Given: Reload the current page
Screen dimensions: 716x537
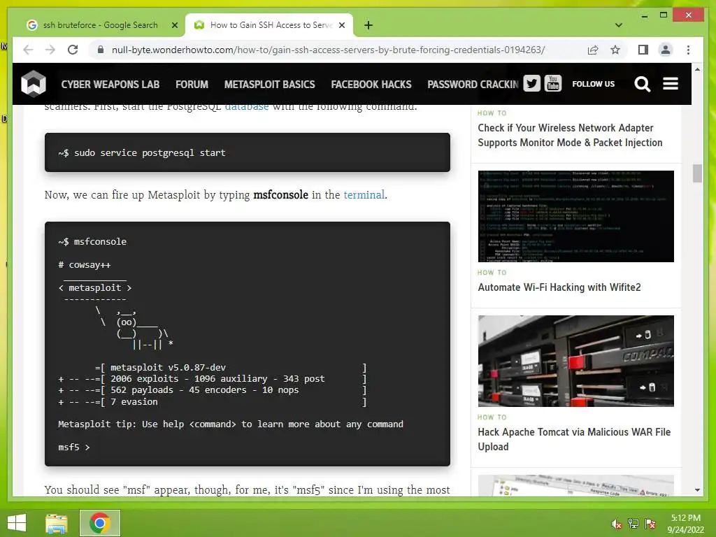Looking at the screenshot, I should point(73,50).
